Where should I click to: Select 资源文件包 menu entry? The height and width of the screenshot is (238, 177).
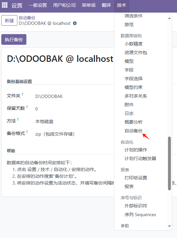pyautogui.click(x=136, y=52)
